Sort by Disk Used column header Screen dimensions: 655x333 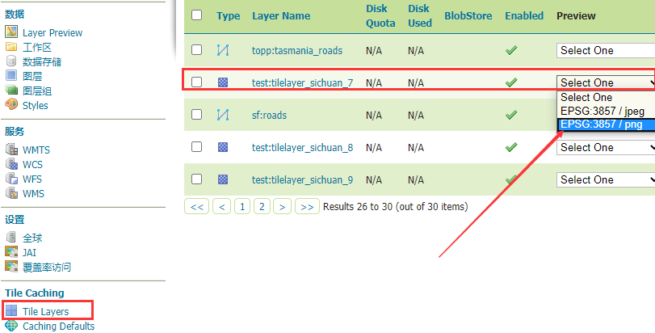(420, 16)
